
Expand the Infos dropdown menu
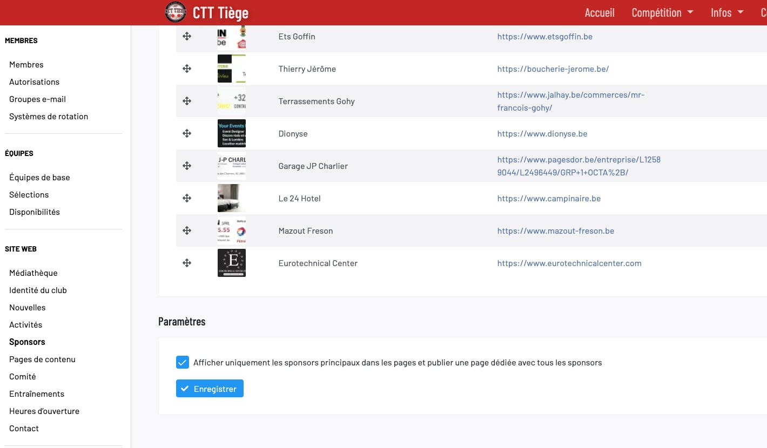coord(727,12)
